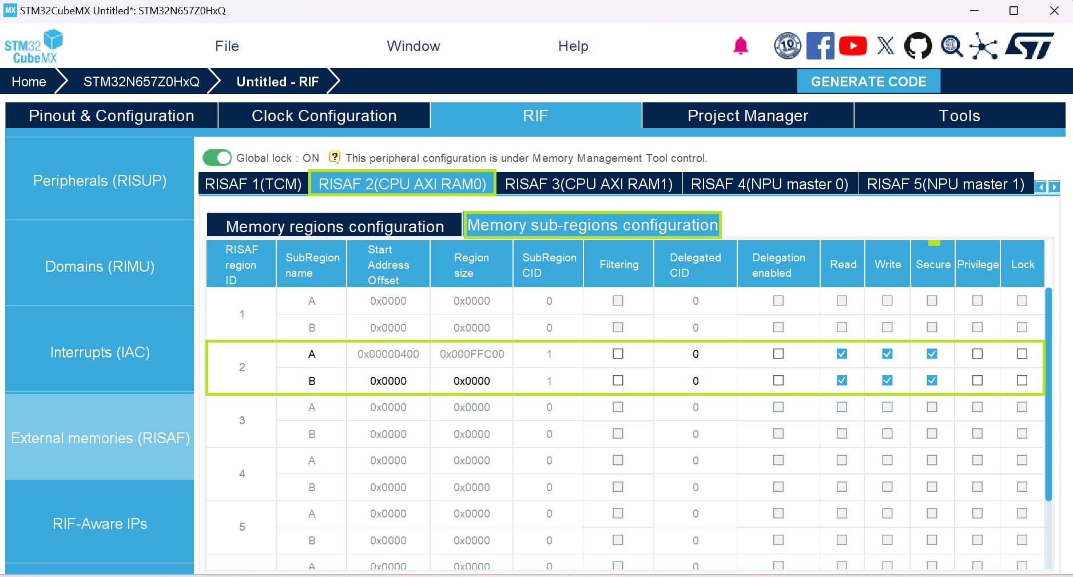Select the RISAF 1(TCM) tab
Viewport: 1073px width, 577px height.
coord(253,184)
